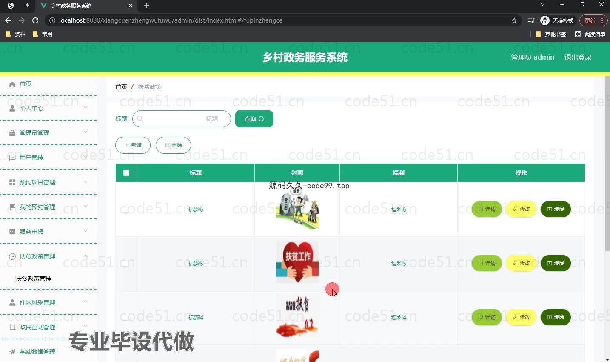610x362 pixels.
Task: Click 退出登录 to log out
Action: pos(578,57)
